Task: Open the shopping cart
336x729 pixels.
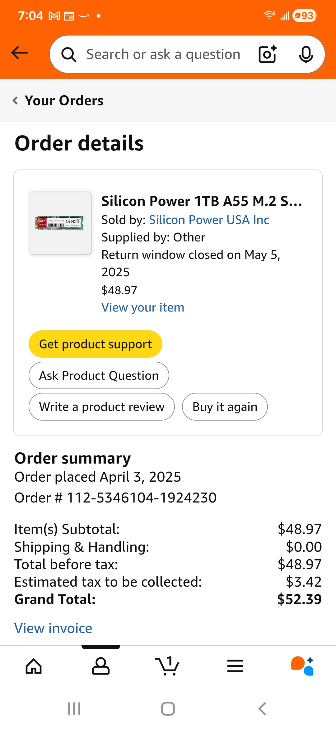Action: click(x=167, y=666)
